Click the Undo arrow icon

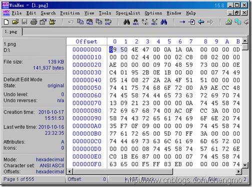click(x=71, y=22)
